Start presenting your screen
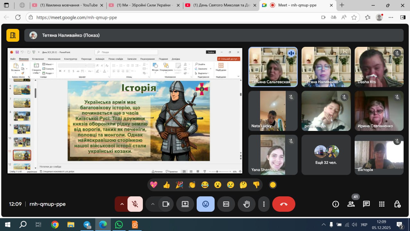The height and width of the screenshot is (231, 410). pos(185,204)
